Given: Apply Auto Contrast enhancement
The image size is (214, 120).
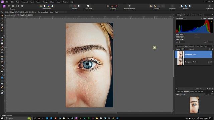Looking at the screenshot, I should point(44,6).
